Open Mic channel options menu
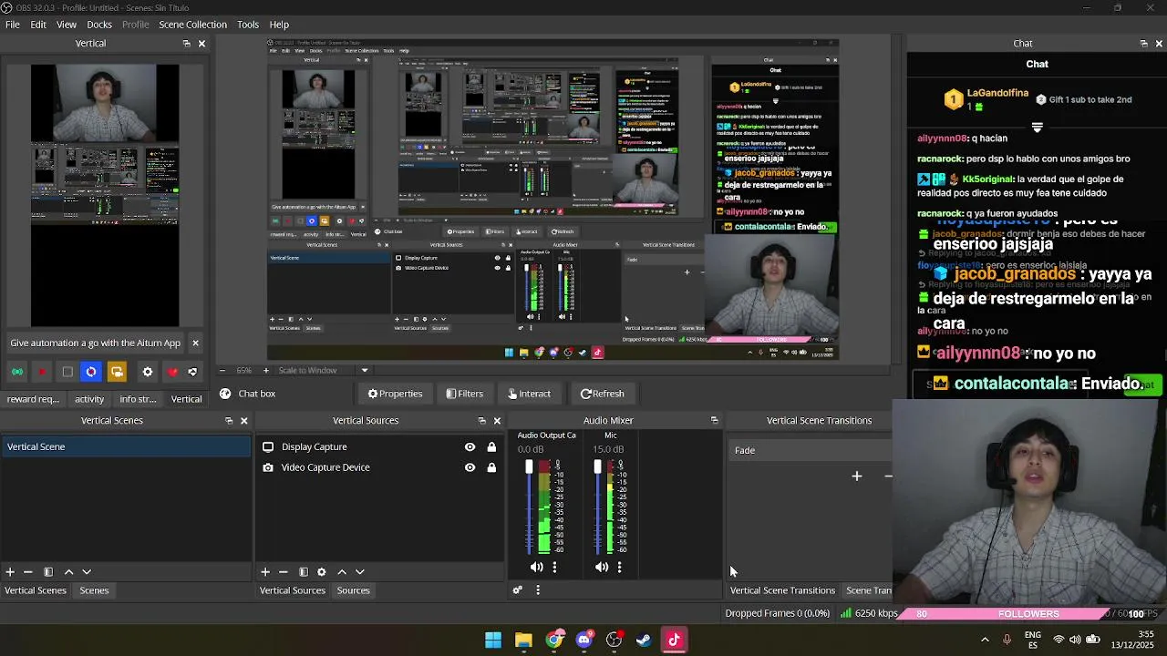Image resolution: width=1167 pixels, height=656 pixels. 619,567
